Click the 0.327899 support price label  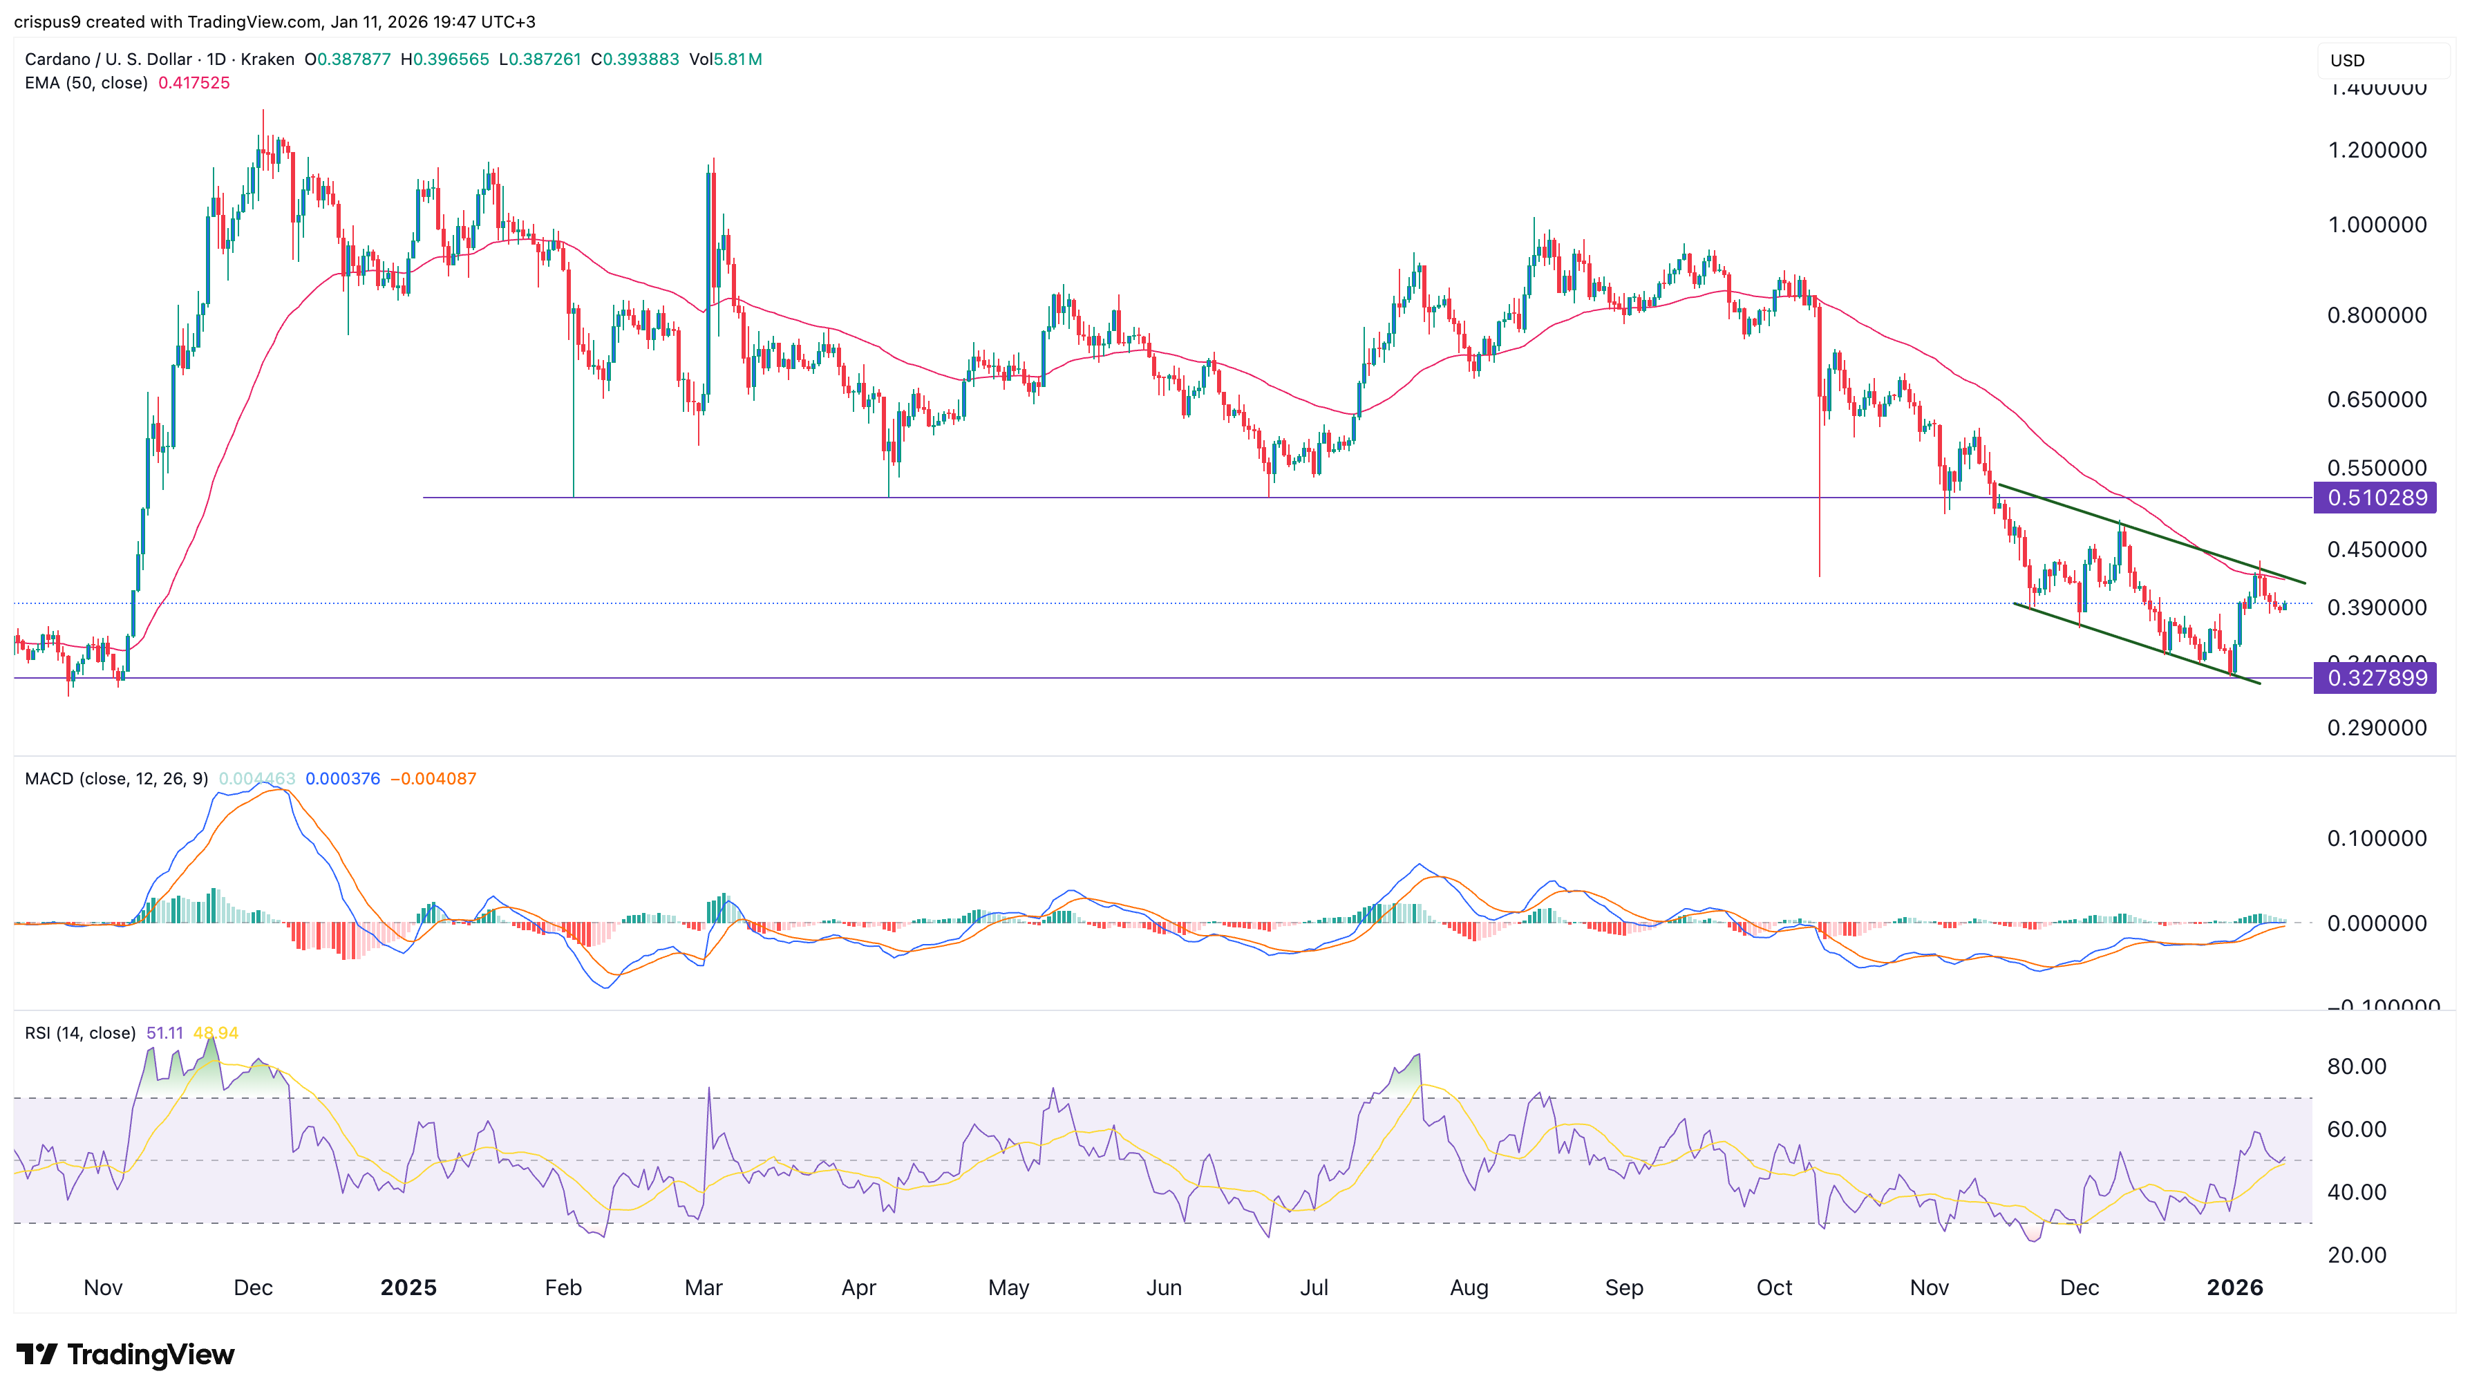(x=2376, y=678)
